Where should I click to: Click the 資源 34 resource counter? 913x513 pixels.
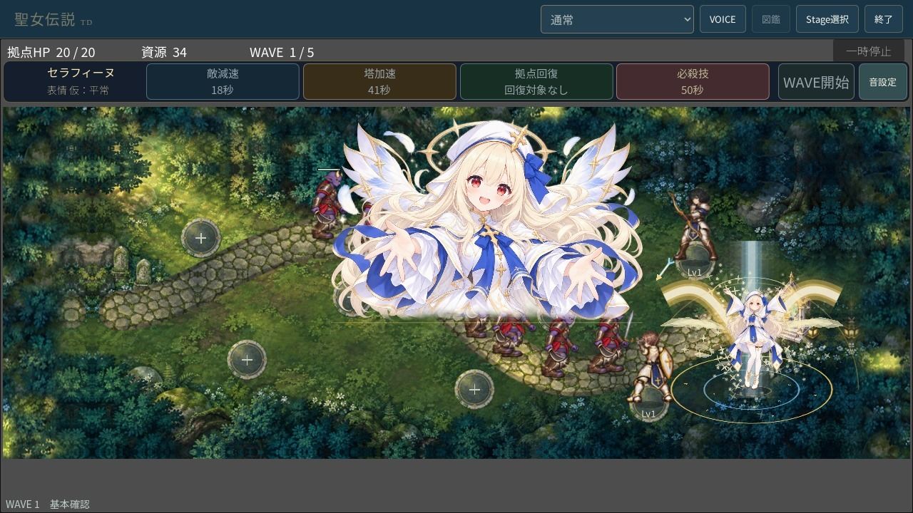tap(164, 52)
